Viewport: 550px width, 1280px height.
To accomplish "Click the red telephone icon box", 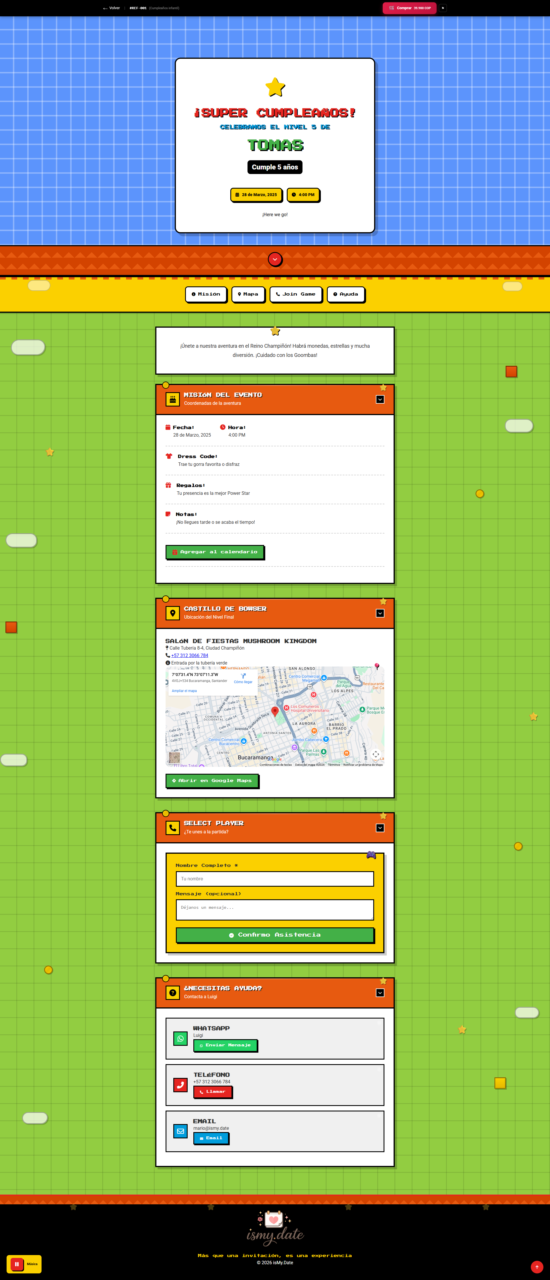I will pos(180,1085).
